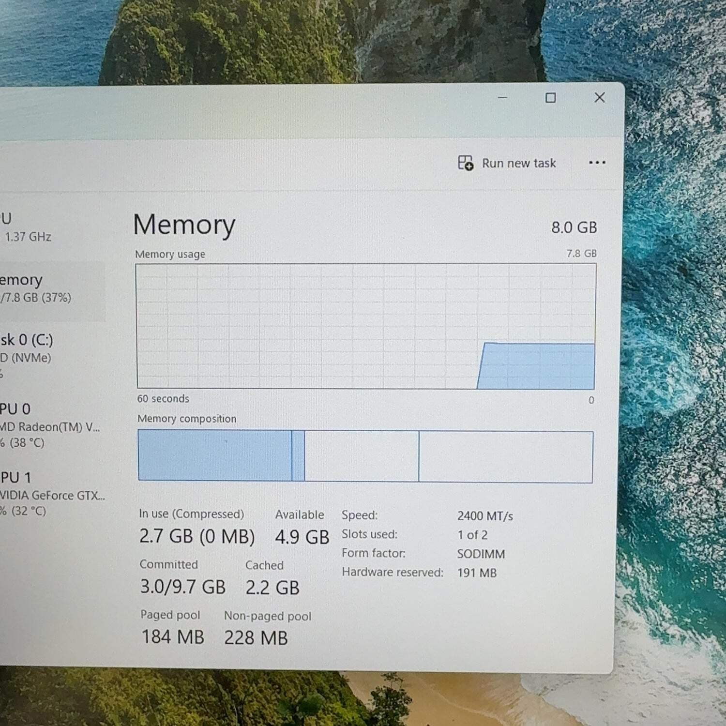This screenshot has width=726, height=726.
Task: Click the 228 MB non-paged pool value
Action: [x=256, y=638]
